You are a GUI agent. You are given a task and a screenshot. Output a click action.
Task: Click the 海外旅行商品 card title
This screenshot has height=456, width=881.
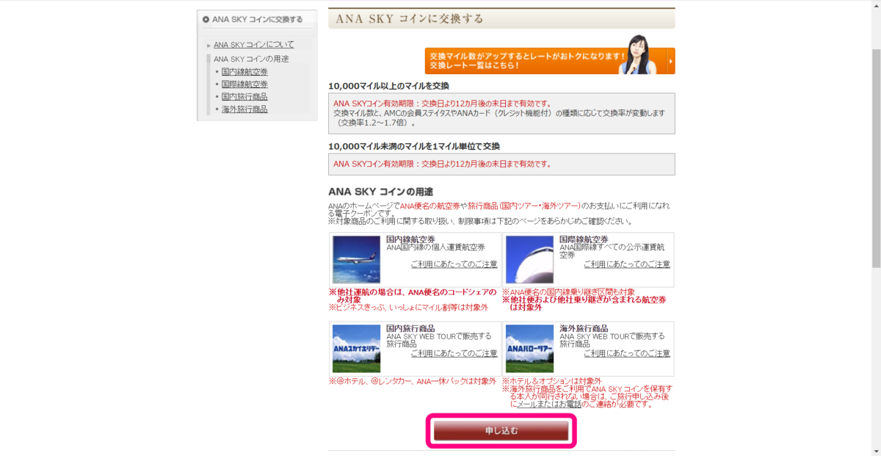[584, 329]
